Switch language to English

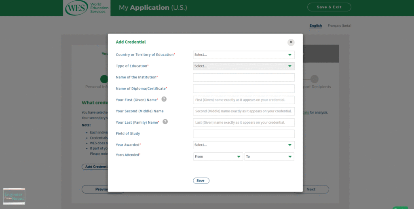click(315, 25)
